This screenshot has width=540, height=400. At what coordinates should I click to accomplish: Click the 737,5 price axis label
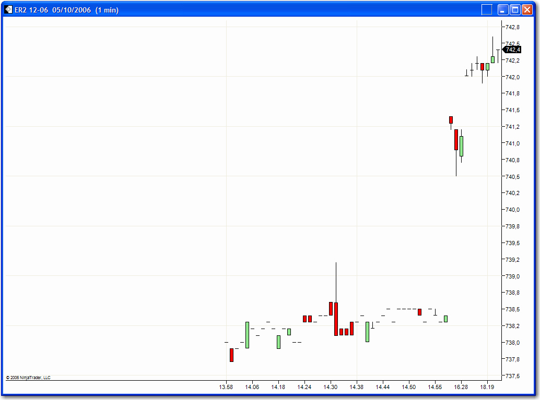pos(512,376)
